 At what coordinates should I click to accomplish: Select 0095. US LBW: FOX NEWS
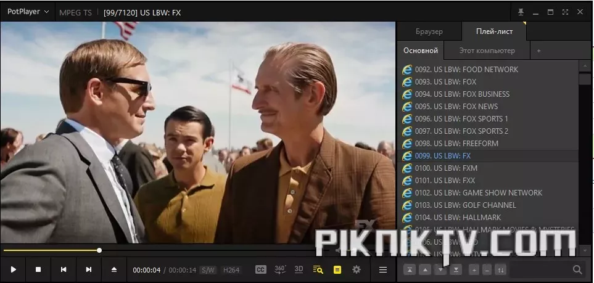pos(488,107)
